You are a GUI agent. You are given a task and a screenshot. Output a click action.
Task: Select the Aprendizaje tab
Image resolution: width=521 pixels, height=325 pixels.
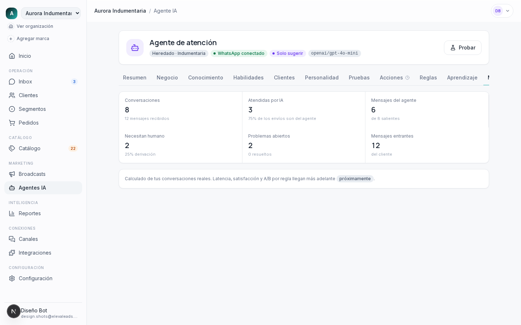[462, 78]
